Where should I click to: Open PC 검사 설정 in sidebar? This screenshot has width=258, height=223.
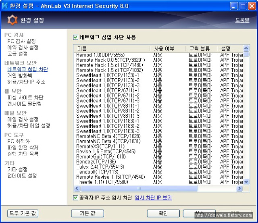coord(21,41)
